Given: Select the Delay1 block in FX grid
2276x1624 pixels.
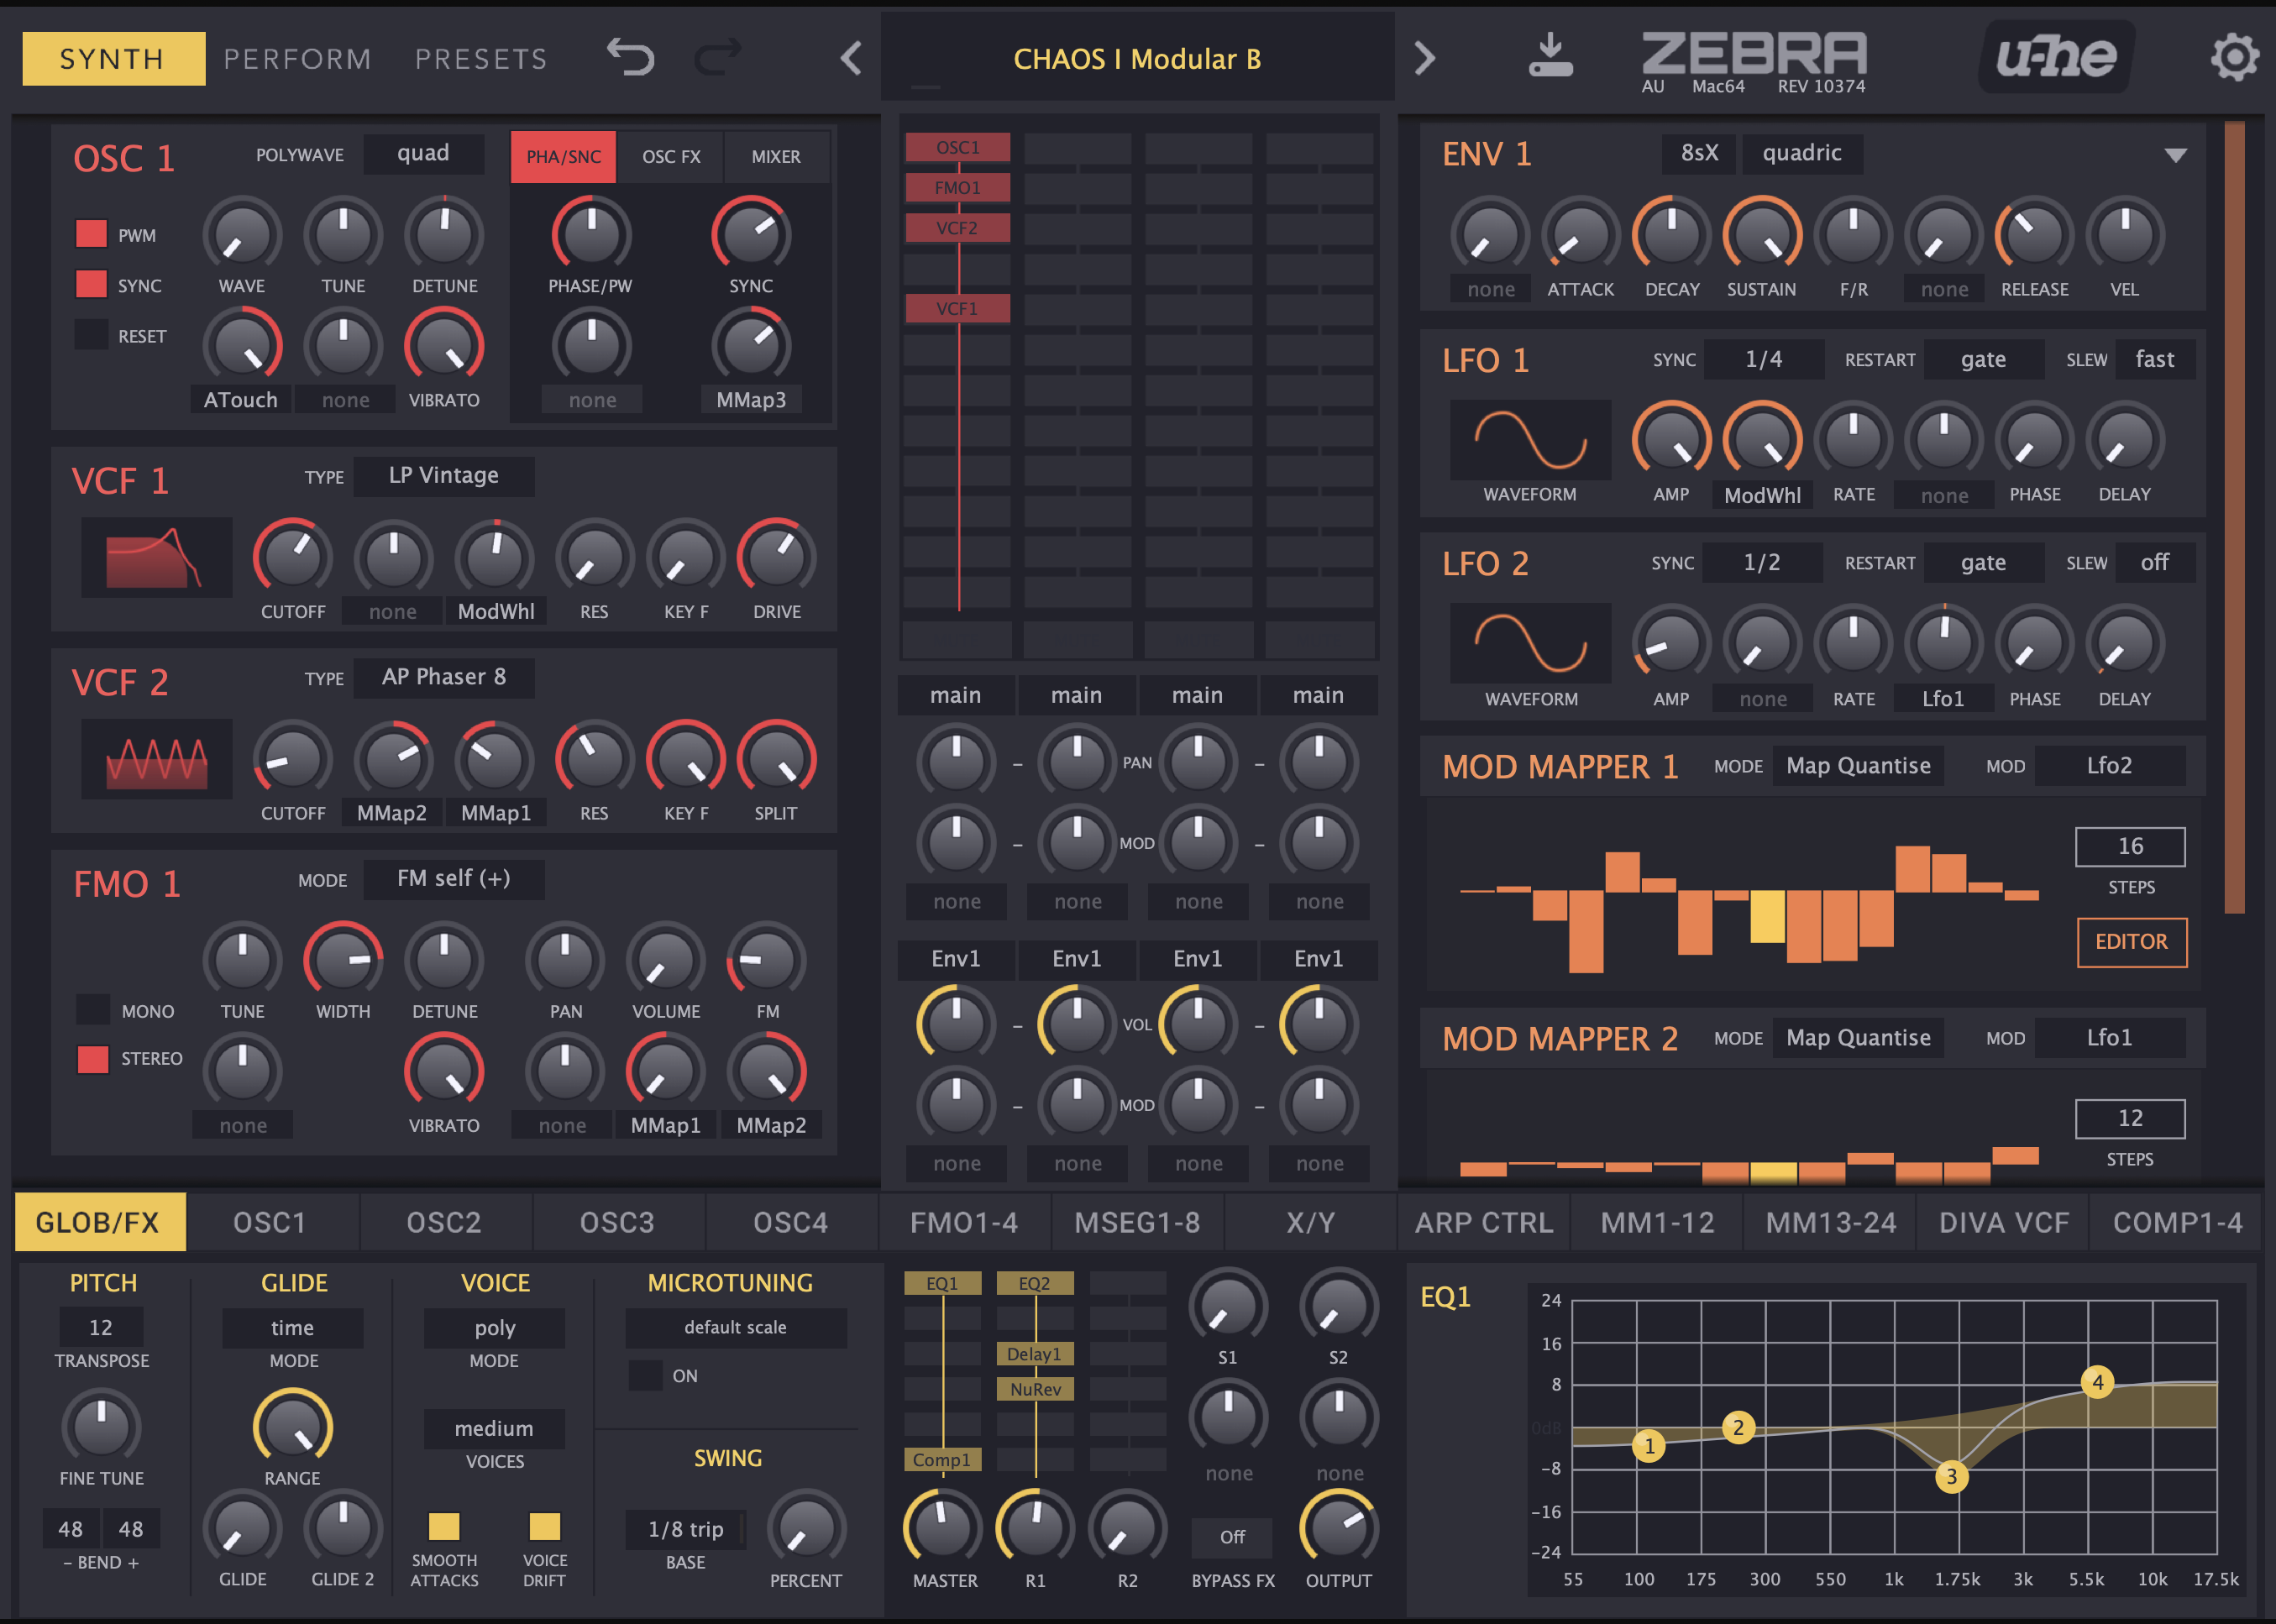Looking at the screenshot, I should [x=1035, y=1354].
